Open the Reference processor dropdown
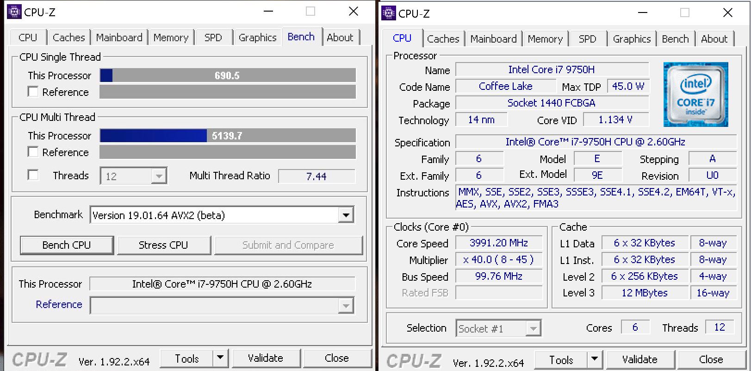The image size is (751, 371). click(x=222, y=305)
